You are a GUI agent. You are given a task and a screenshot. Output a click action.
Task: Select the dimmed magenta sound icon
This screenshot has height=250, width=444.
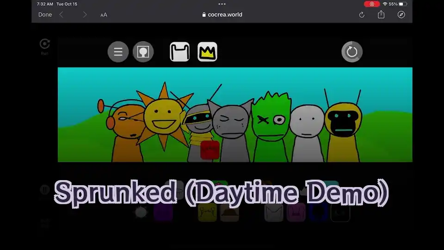[x=296, y=212]
